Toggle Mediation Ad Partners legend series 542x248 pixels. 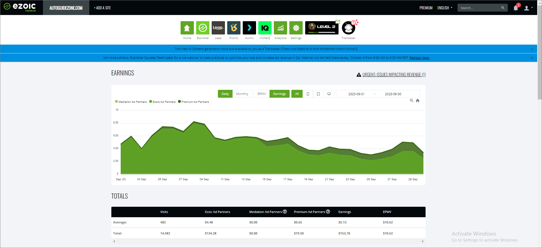131,102
